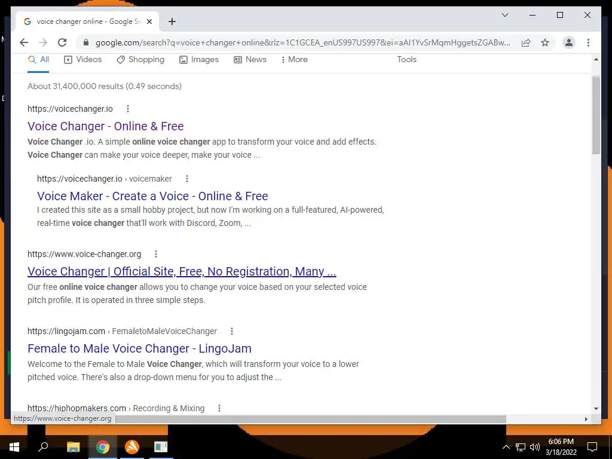Click the browser forward arrow
The height and width of the screenshot is (459, 612).
pyautogui.click(x=43, y=42)
